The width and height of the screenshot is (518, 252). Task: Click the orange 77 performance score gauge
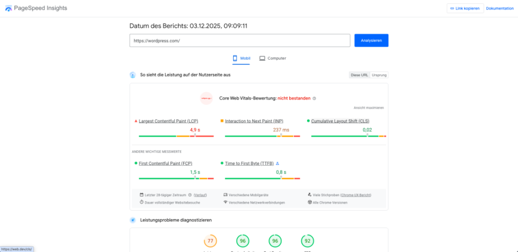210,241
